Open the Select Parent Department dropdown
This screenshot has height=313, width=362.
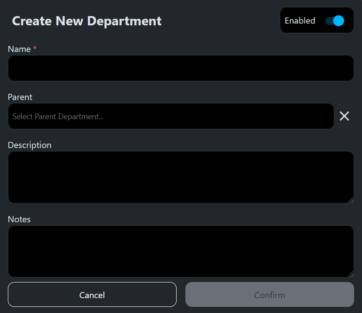click(x=171, y=116)
